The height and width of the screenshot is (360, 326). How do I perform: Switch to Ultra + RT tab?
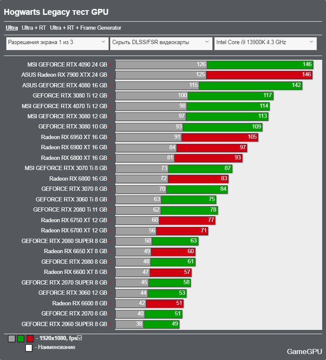34,28
